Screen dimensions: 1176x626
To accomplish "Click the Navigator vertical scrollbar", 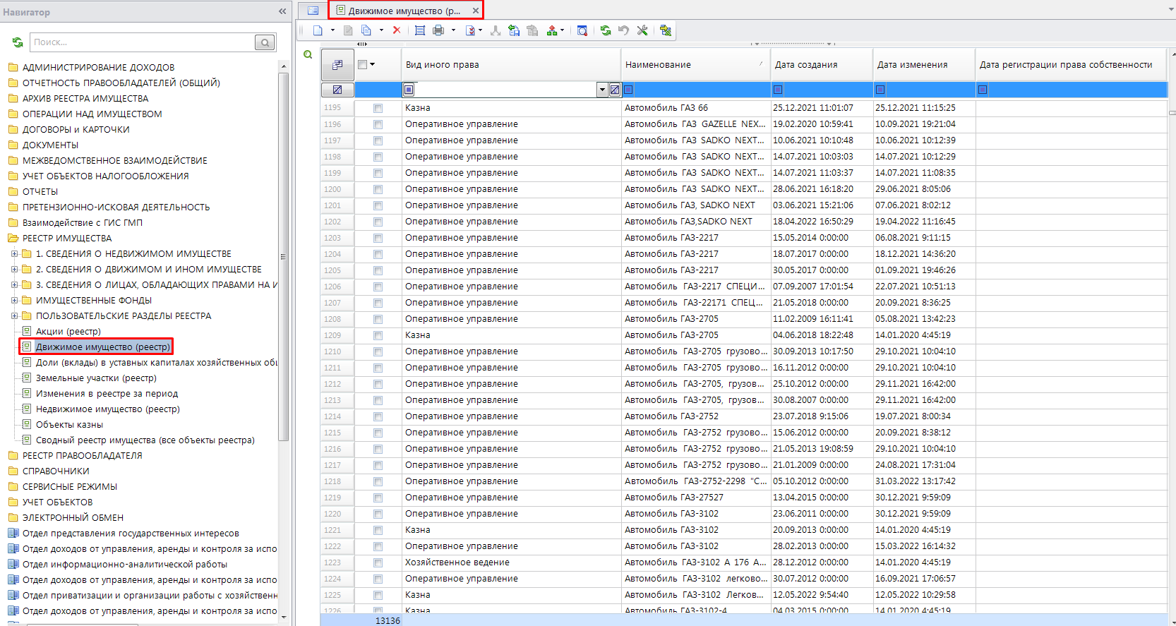I will coord(284,256).
